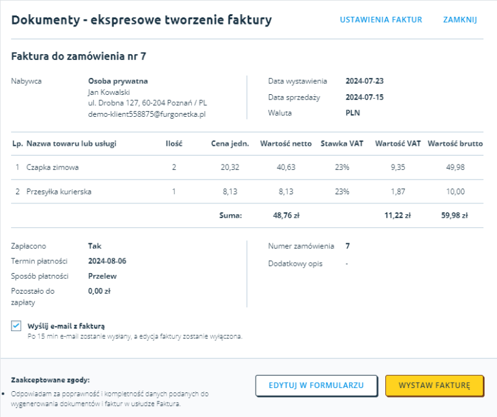Viewport: 497px width, 417px height.
Task: Click the Sposób płatności value Przelew
Action: pos(102,276)
